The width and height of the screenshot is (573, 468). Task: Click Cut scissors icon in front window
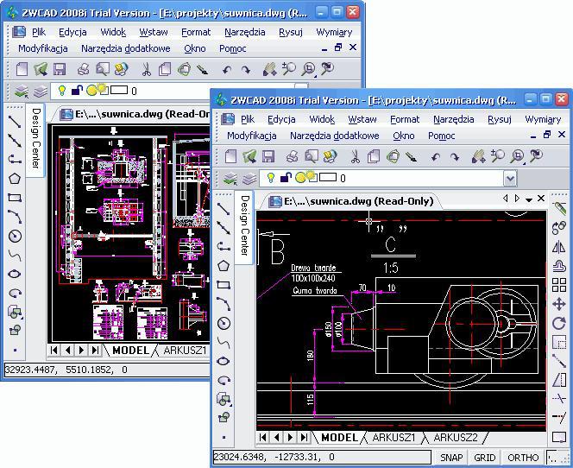click(x=355, y=156)
